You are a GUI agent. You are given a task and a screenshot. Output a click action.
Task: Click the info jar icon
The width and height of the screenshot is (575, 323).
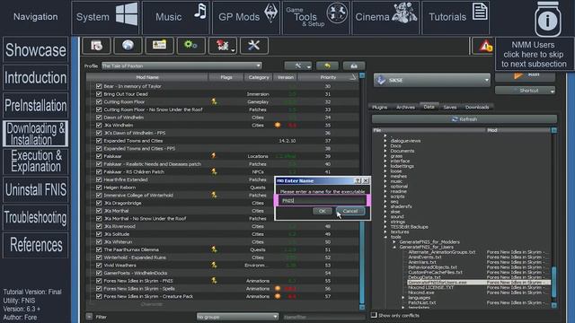point(547,19)
